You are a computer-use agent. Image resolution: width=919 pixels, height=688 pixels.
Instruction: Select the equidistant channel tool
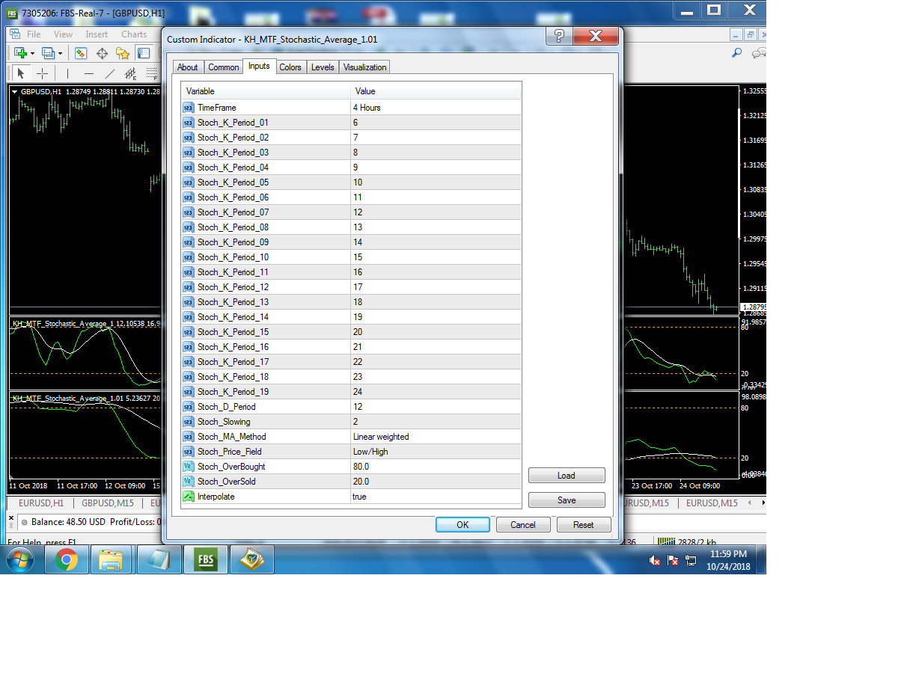[x=131, y=73]
